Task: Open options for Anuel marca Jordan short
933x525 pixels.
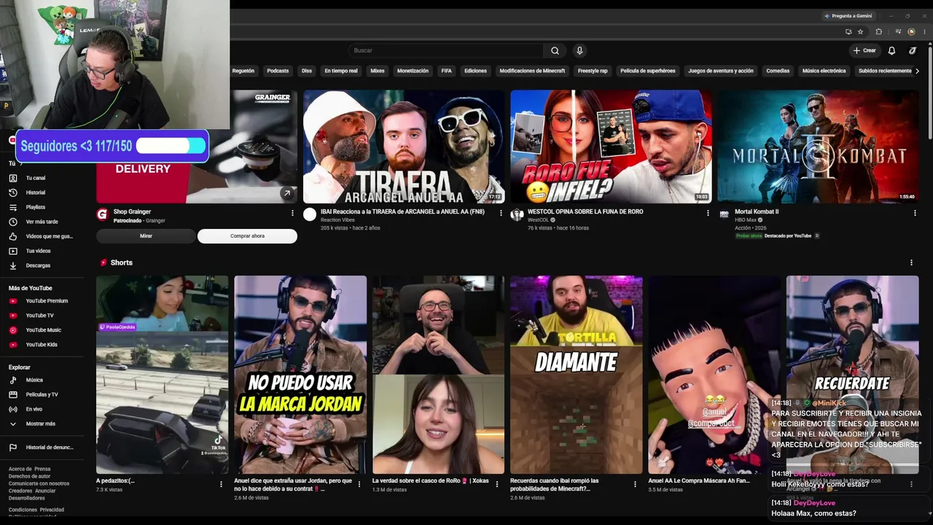Action: point(359,483)
